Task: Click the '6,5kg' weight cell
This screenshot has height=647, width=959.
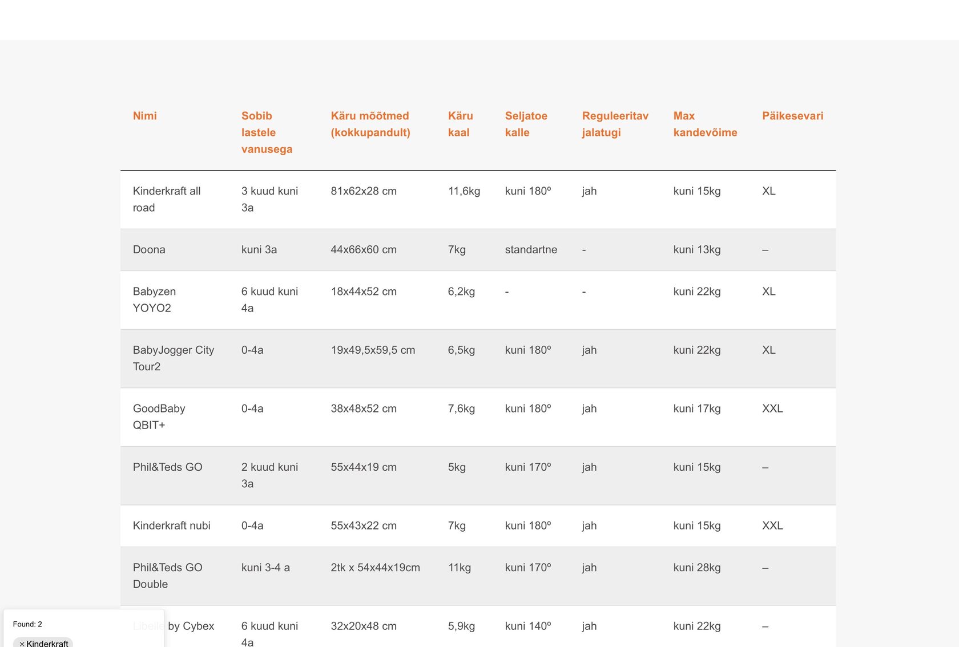Action: (x=462, y=350)
